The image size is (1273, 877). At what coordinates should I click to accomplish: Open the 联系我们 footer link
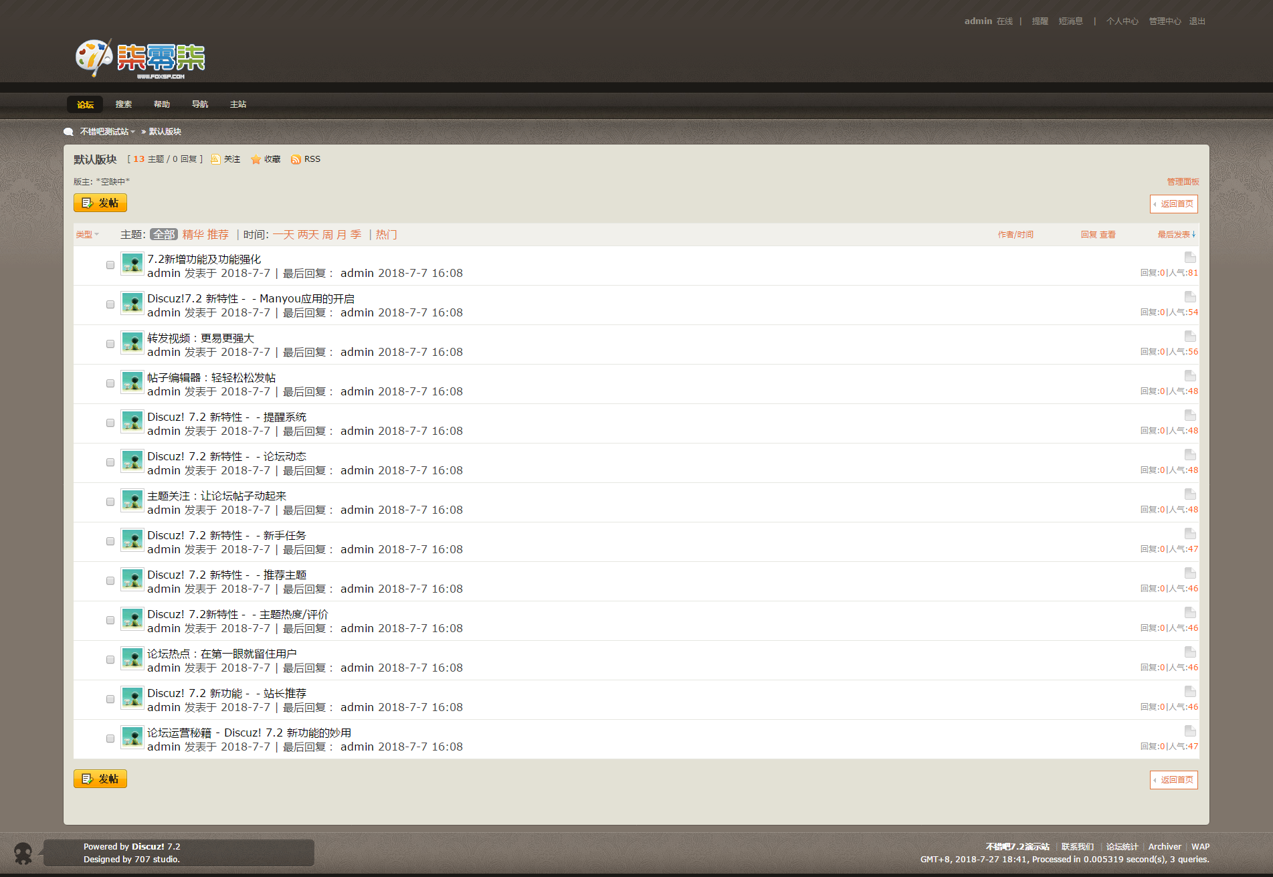(x=1077, y=847)
